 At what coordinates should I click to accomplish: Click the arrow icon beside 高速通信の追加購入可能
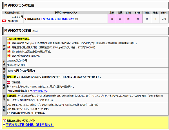(9, 47)
